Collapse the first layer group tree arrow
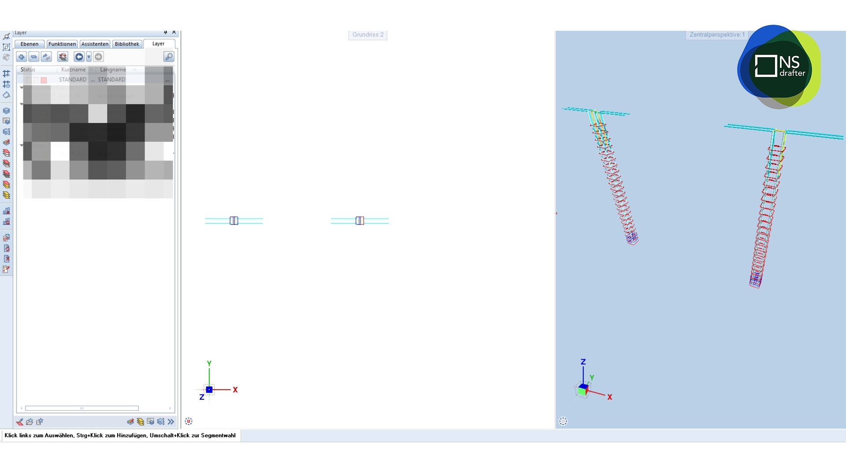 pyautogui.click(x=22, y=88)
